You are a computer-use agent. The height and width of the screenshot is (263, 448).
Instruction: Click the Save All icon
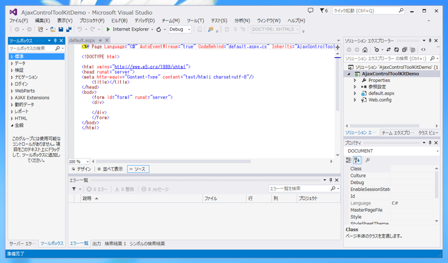point(68,29)
